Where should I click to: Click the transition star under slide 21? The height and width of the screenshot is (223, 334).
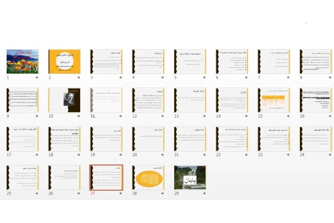(x=204, y=155)
